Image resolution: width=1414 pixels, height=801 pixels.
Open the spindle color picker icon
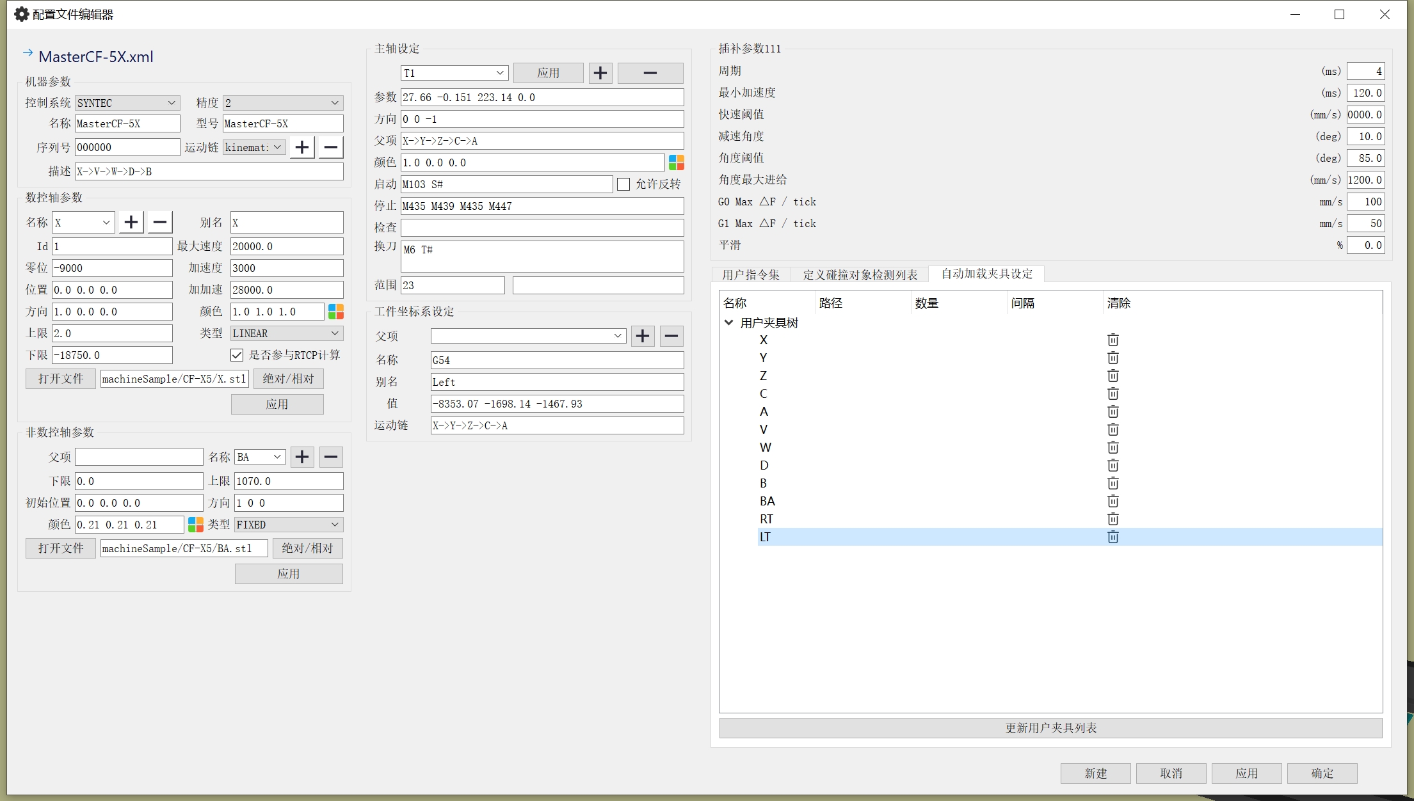click(676, 163)
